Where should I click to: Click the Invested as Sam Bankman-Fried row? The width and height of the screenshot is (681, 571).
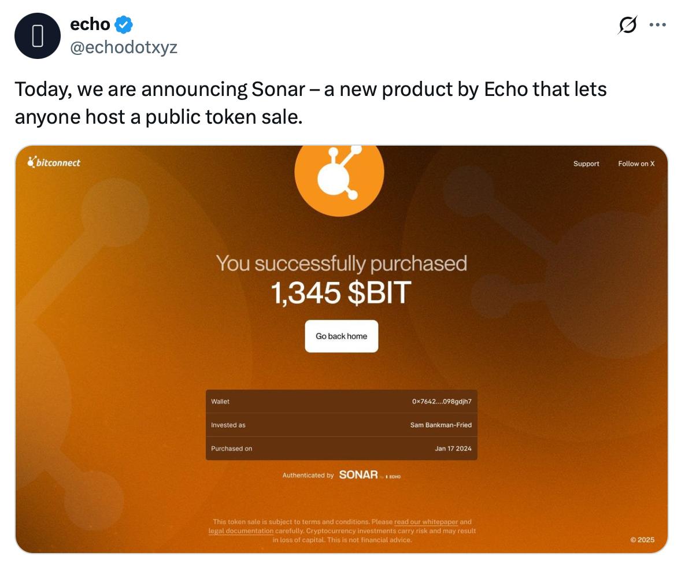pos(342,425)
